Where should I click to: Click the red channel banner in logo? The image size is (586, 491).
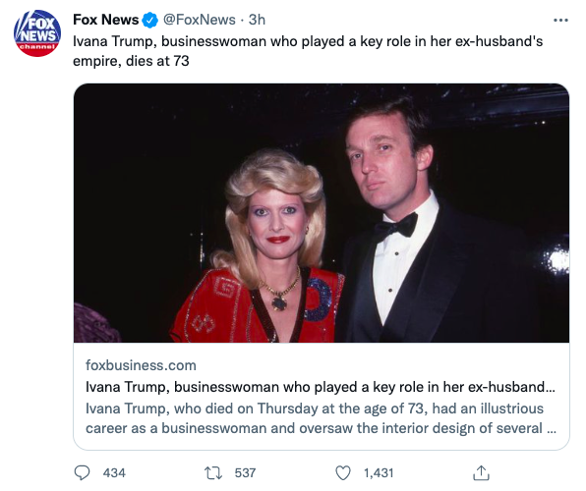click(x=37, y=48)
